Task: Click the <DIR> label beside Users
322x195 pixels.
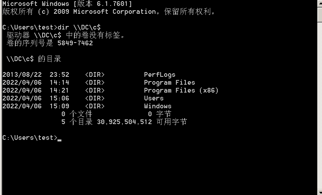Action: pyautogui.click(x=95, y=98)
